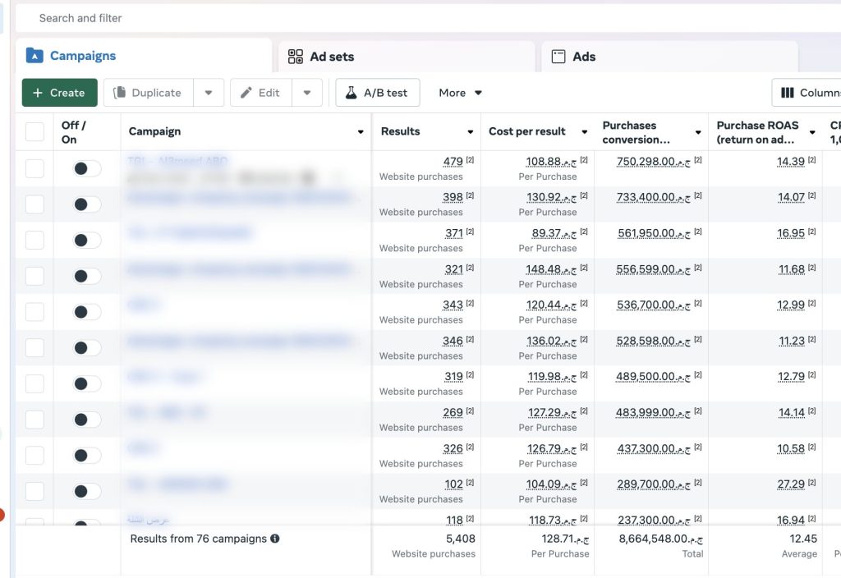Check the box for the 479-result campaign
Screen dimensions: 841x578
pos(34,168)
